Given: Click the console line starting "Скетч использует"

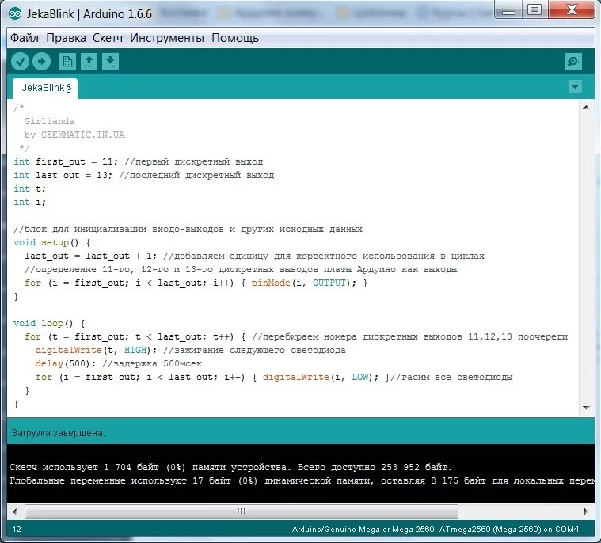Looking at the screenshot, I should click(x=230, y=468).
